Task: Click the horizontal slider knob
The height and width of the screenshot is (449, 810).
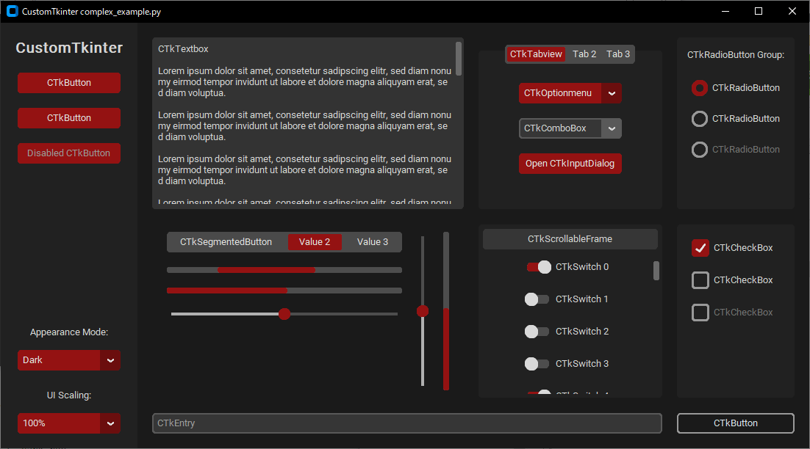Action: 284,314
